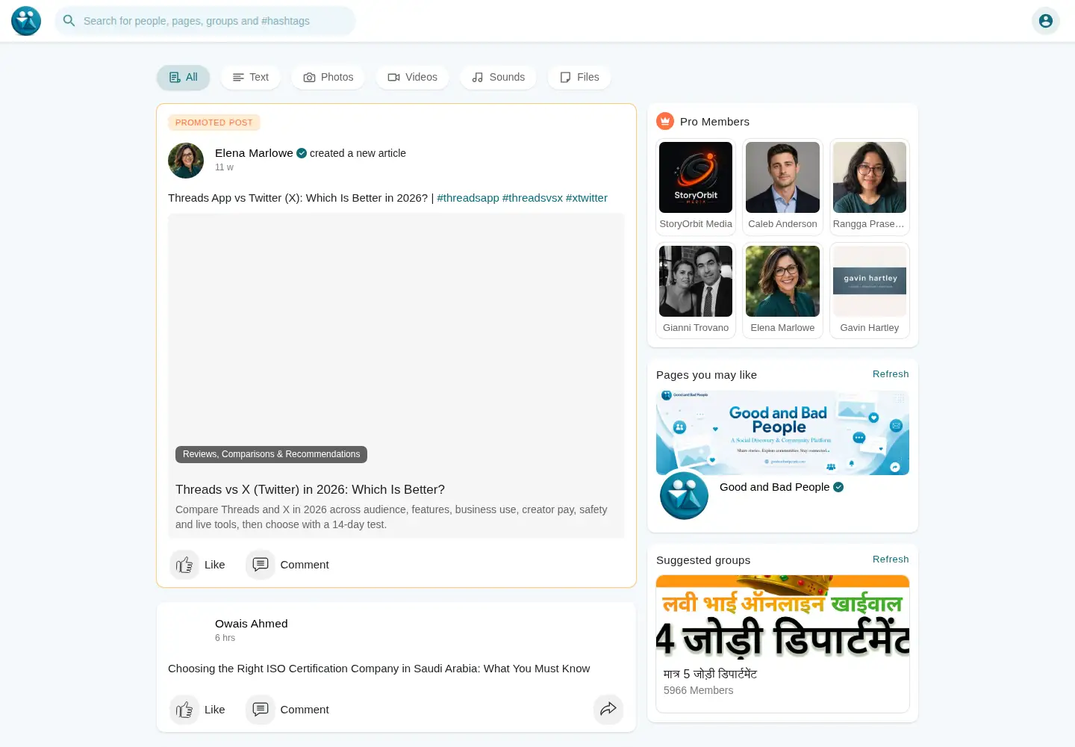Comment on Elena Marlowe's article post
1075x747 pixels.
[x=287, y=565]
